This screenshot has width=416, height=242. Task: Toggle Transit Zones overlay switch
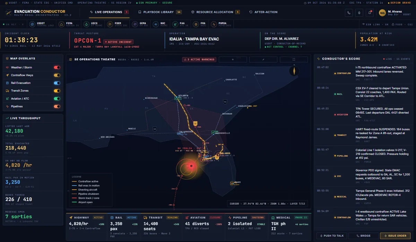(x=57, y=91)
